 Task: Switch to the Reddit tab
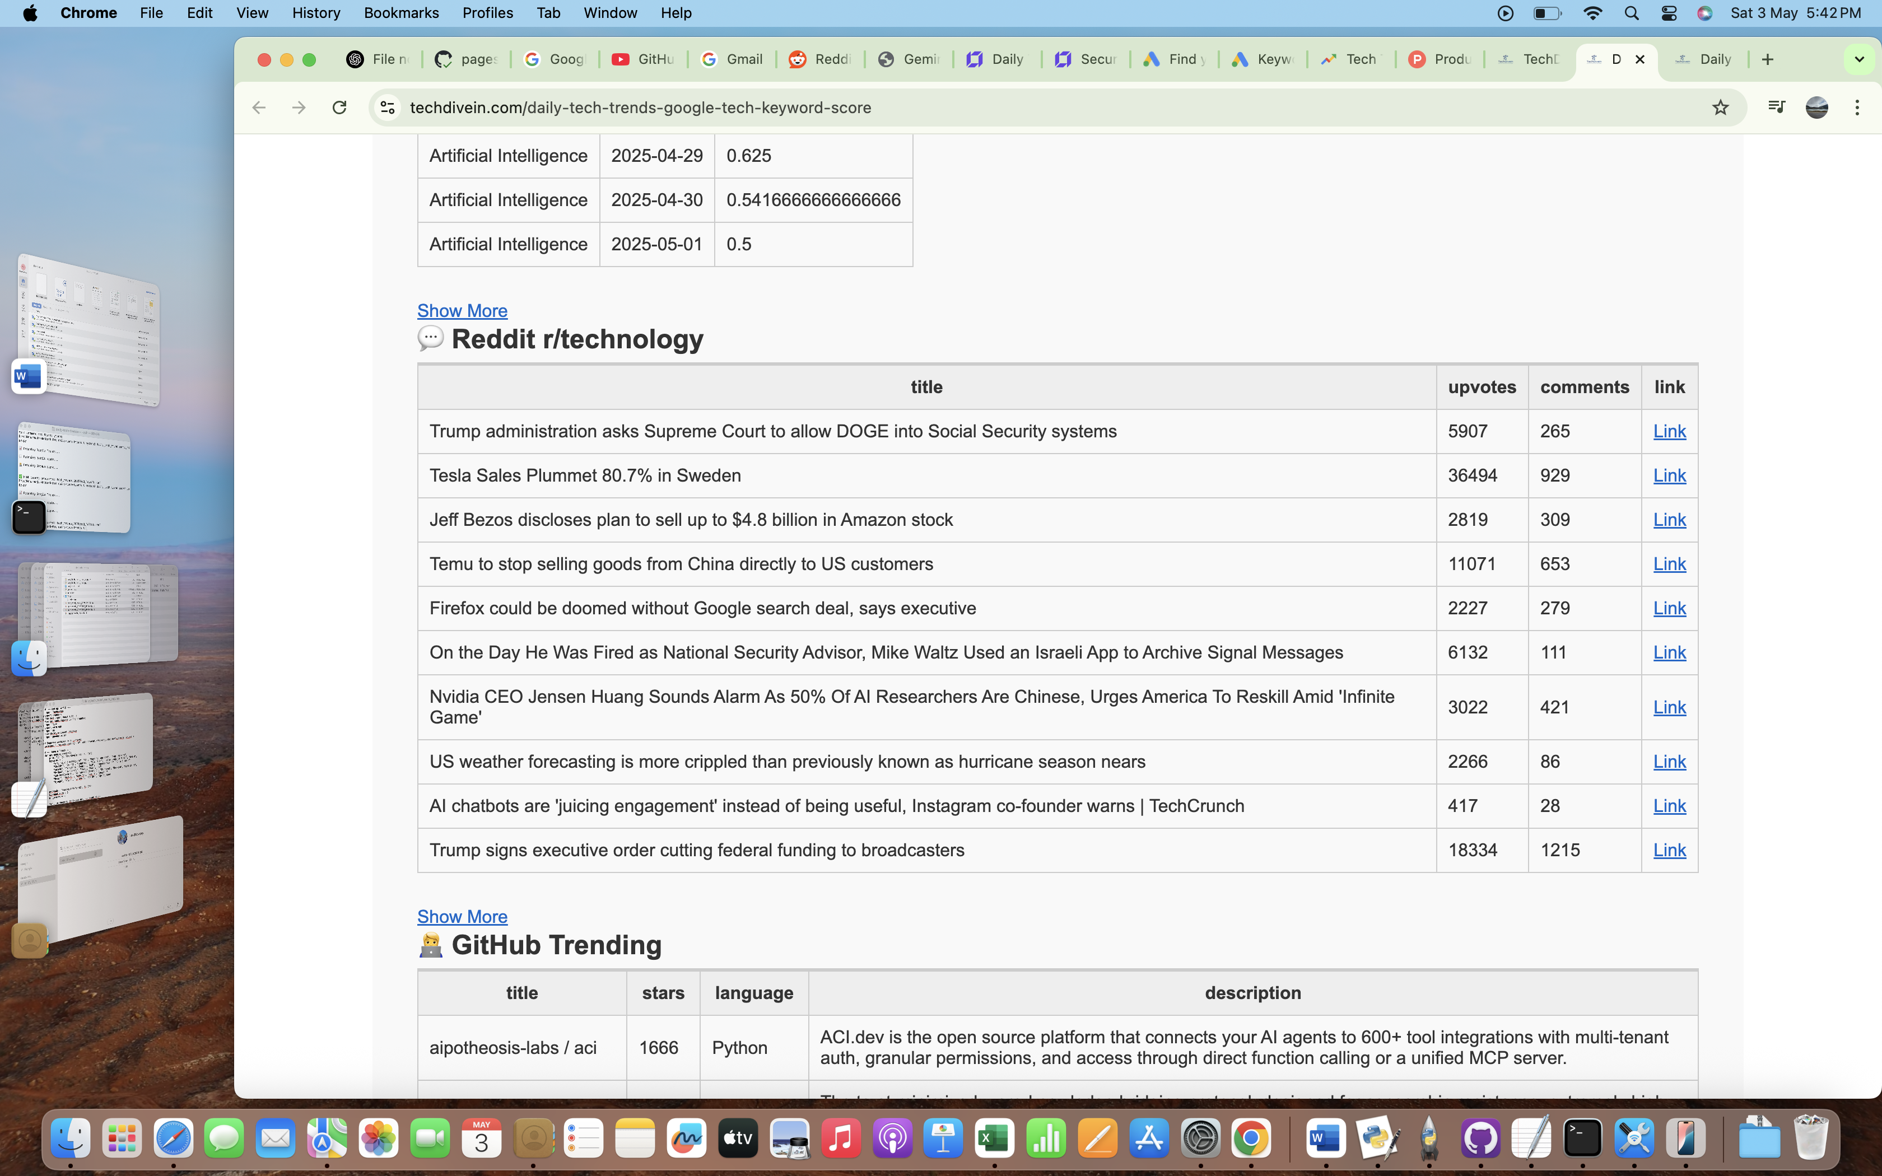(x=821, y=59)
